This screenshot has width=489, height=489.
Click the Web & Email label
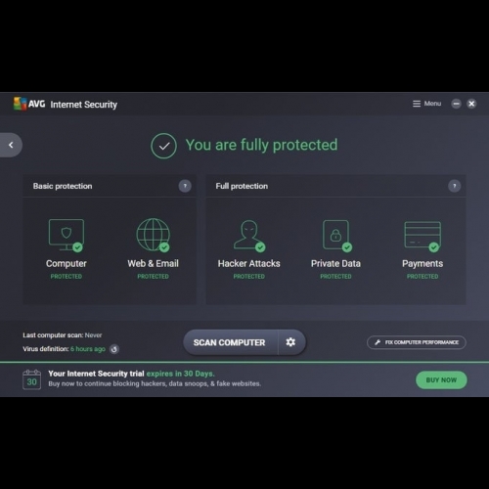[153, 263]
